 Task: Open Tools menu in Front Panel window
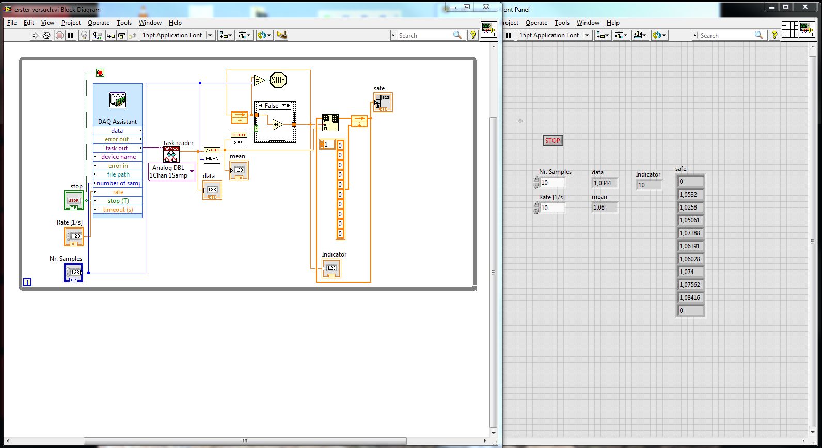562,23
